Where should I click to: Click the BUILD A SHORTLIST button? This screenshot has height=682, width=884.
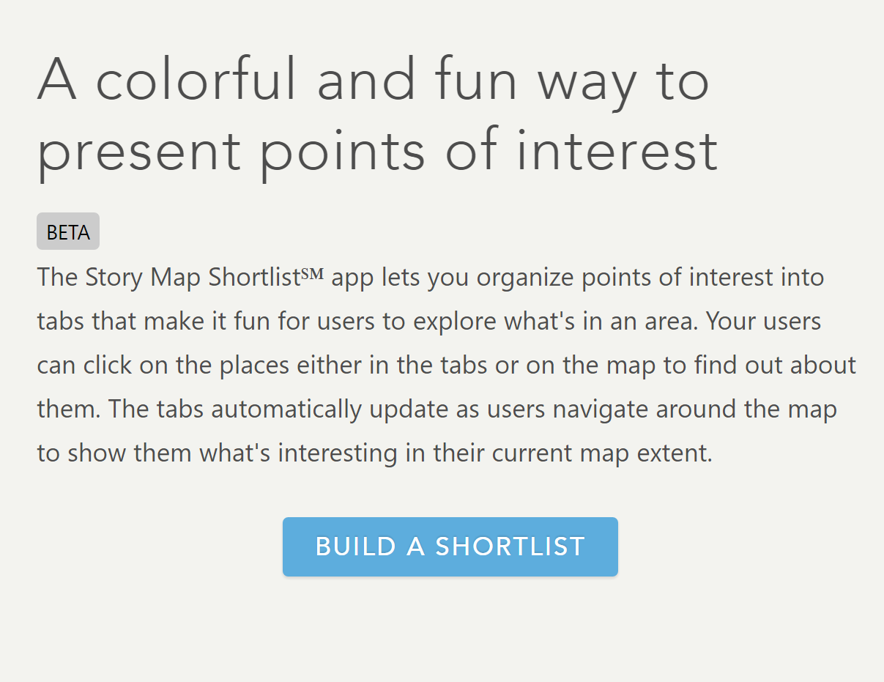tap(450, 546)
